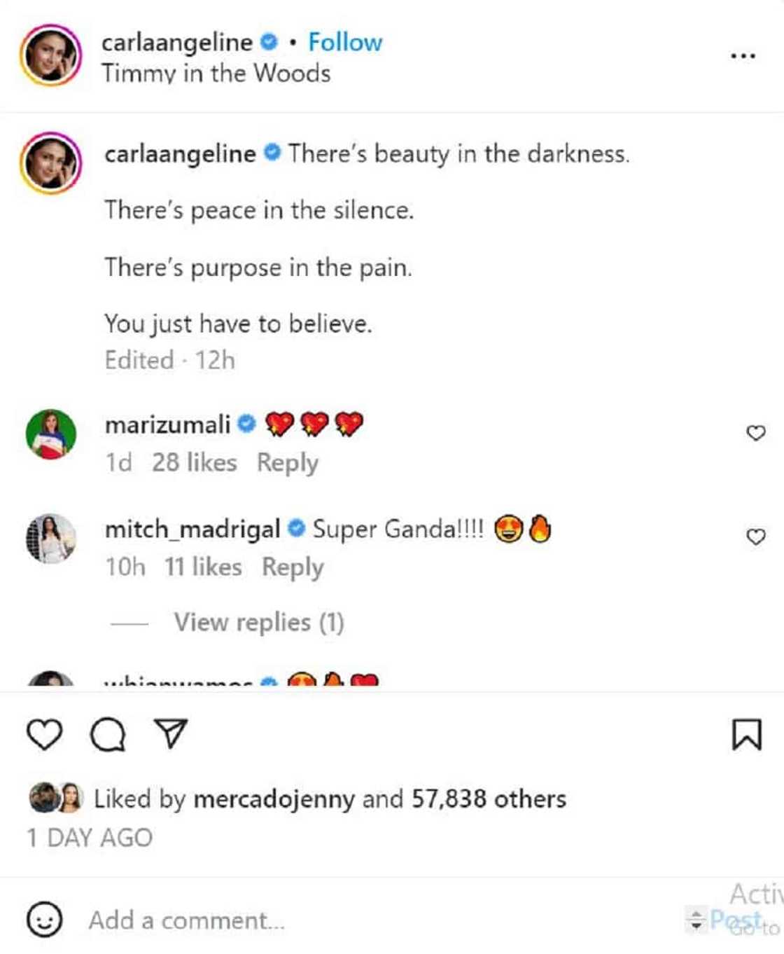Open the three-dot more options menu
The width and height of the screenshot is (784, 954).
pos(743,56)
